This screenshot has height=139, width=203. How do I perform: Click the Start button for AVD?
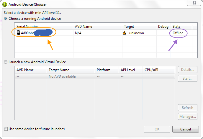pos(188,79)
